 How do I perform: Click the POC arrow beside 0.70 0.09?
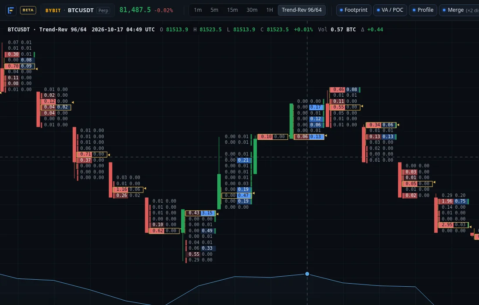point(36,69)
